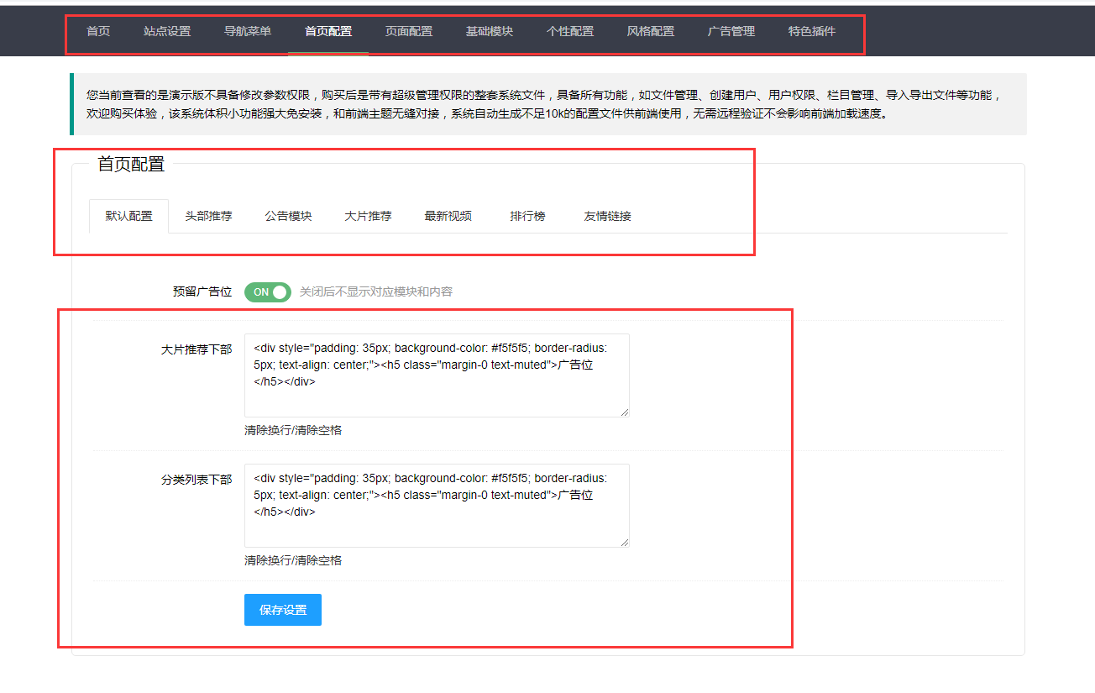Image resolution: width=1095 pixels, height=693 pixels.
Task: Switch to the 头部推荐 sub-tab
Action: coord(207,215)
